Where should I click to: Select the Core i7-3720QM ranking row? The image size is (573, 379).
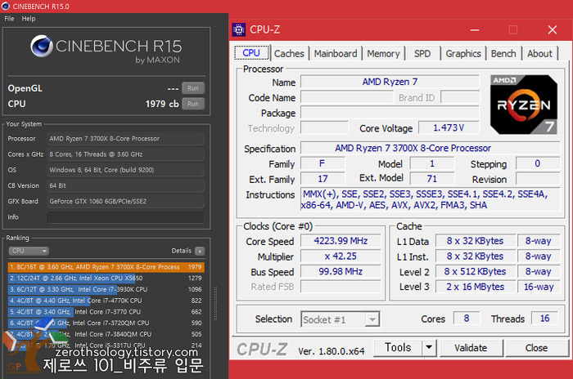[x=106, y=323]
